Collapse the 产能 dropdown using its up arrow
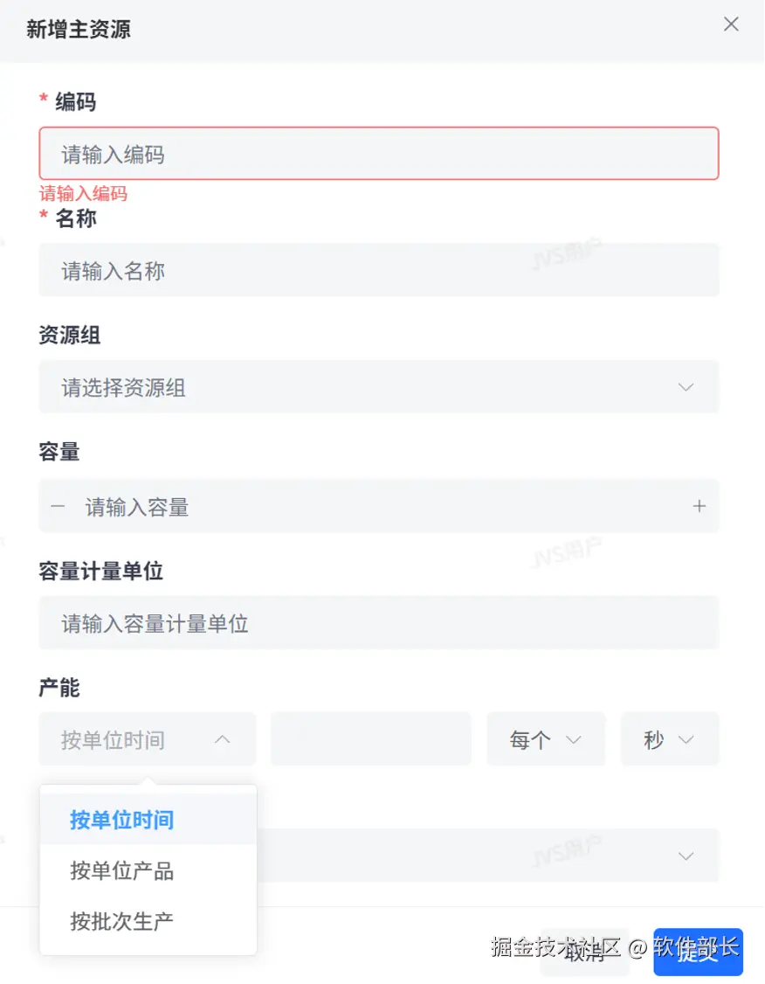Image resolution: width=765 pixels, height=984 pixels. click(222, 740)
